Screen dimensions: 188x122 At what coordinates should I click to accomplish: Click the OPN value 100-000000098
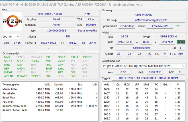pos(56,31)
